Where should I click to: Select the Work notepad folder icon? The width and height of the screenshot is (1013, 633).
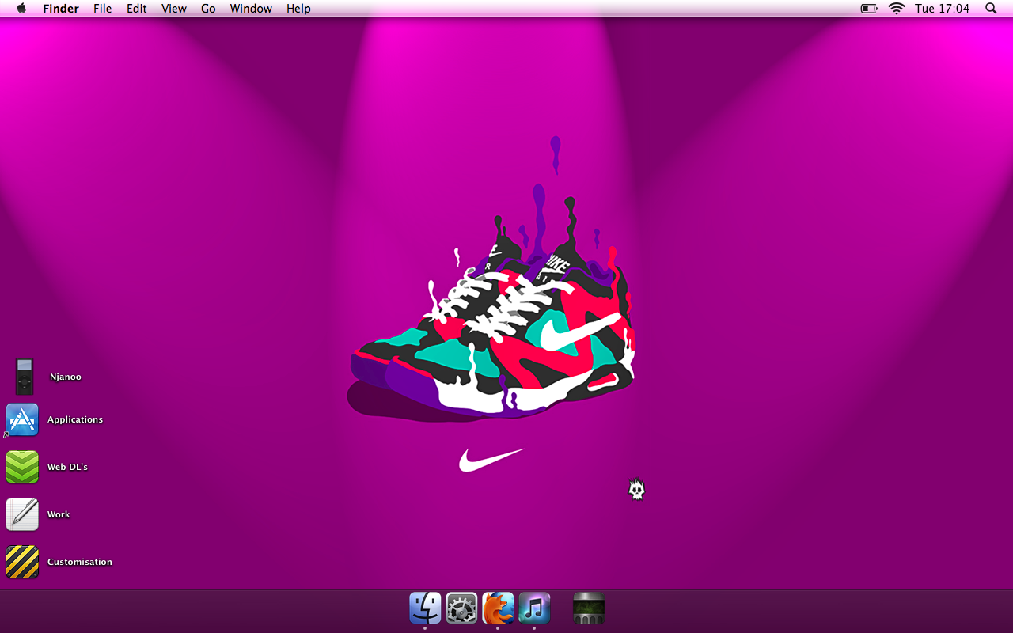[x=22, y=514]
